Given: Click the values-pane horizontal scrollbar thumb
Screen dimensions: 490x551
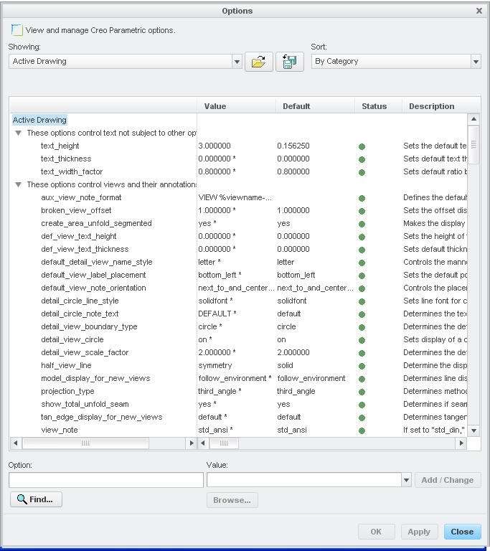Looking at the screenshot, I should click(224, 443).
